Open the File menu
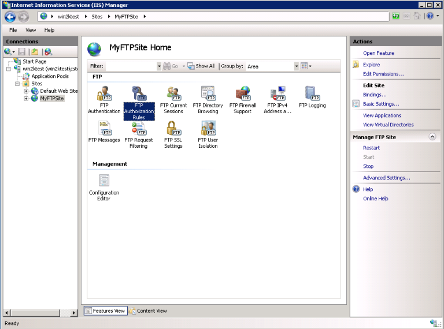This screenshot has height=329, width=444. click(x=13, y=30)
